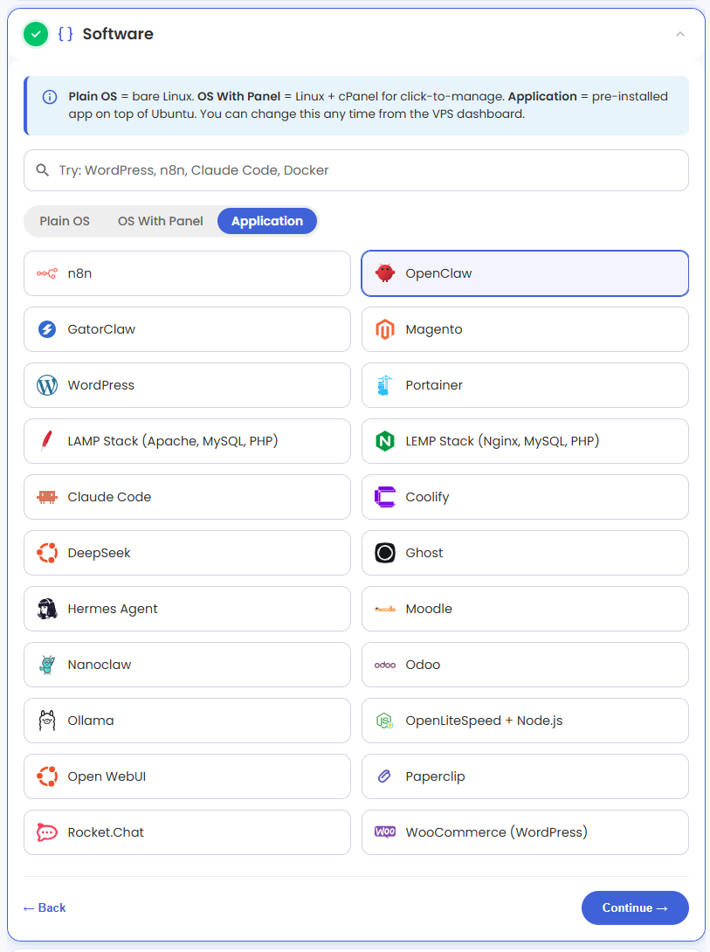Click the Claude Code pixel icon
The height and width of the screenshot is (952, 710).
click(47, 497)
